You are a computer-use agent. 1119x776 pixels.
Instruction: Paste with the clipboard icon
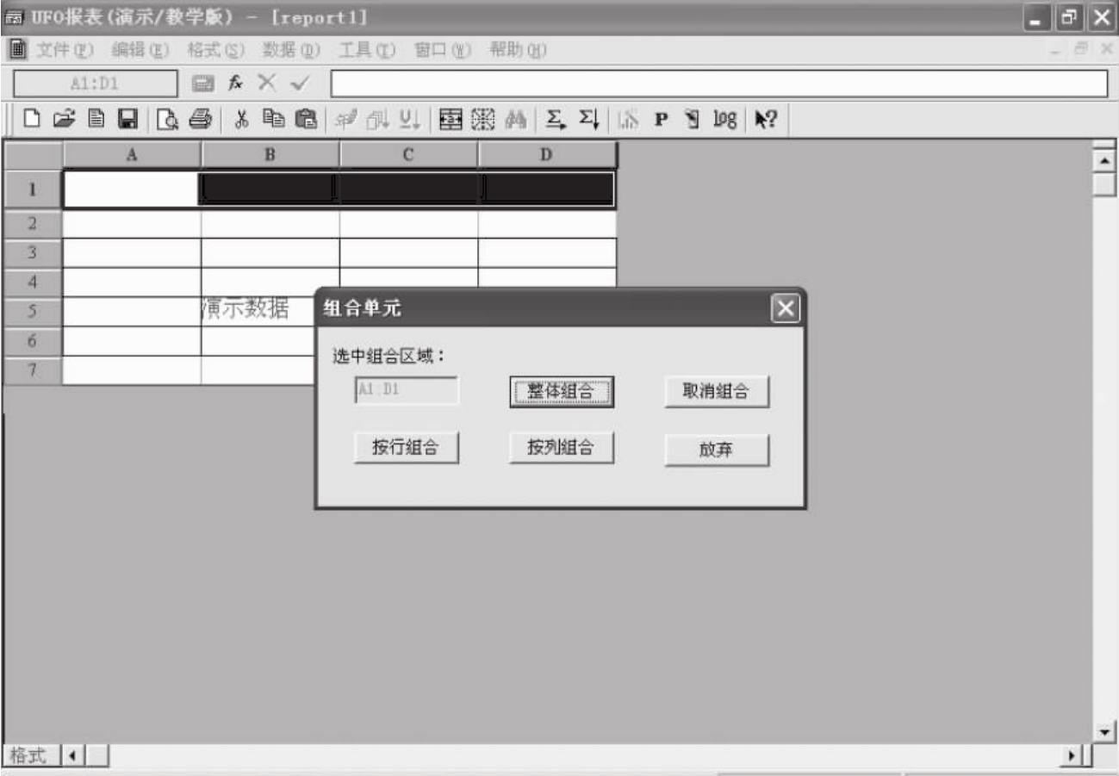tap(305, 120)
